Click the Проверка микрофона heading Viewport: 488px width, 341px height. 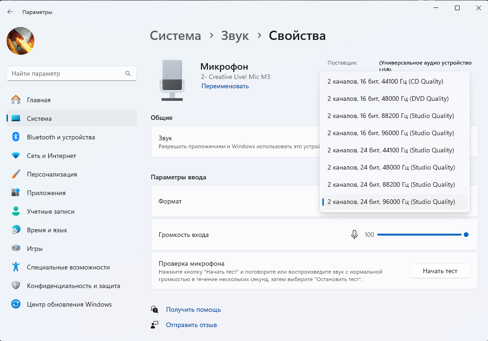pos(191,263)
